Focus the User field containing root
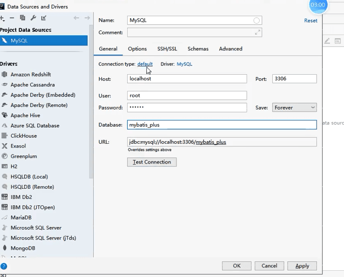This screenshot has width=344, height=277. 187,95
